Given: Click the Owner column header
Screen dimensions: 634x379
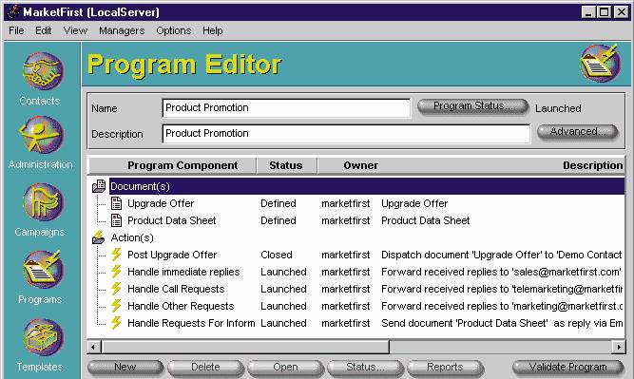Looking at the screenshot, I should click(x=360, y=165).
